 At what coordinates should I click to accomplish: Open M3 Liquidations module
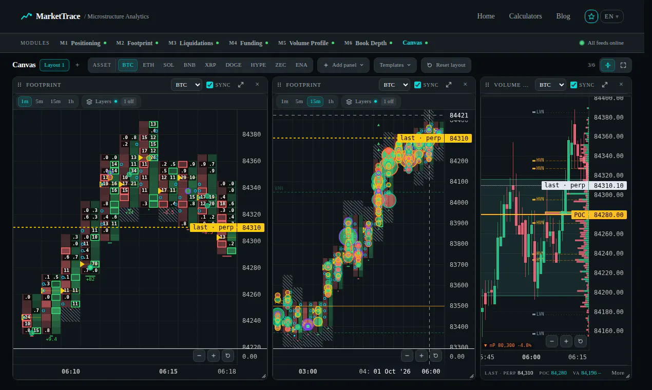point(193,43)
